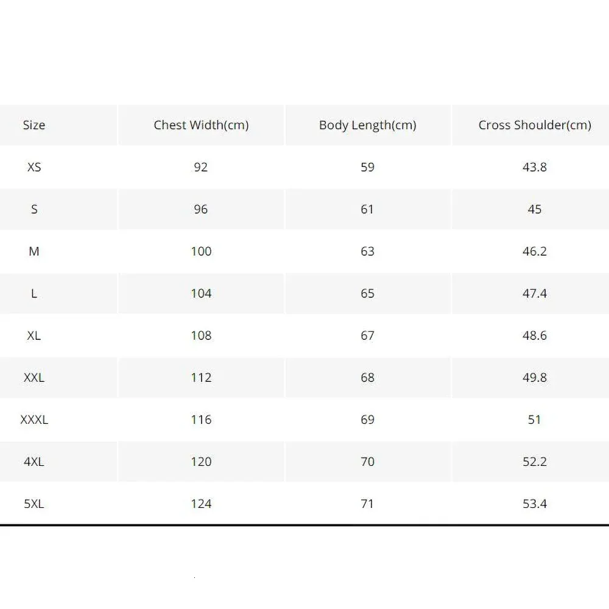The height and width of the screenshot is (609, 609).
Task: Select the XS size label
Action: pyautogui.click(x=34, y=167)
